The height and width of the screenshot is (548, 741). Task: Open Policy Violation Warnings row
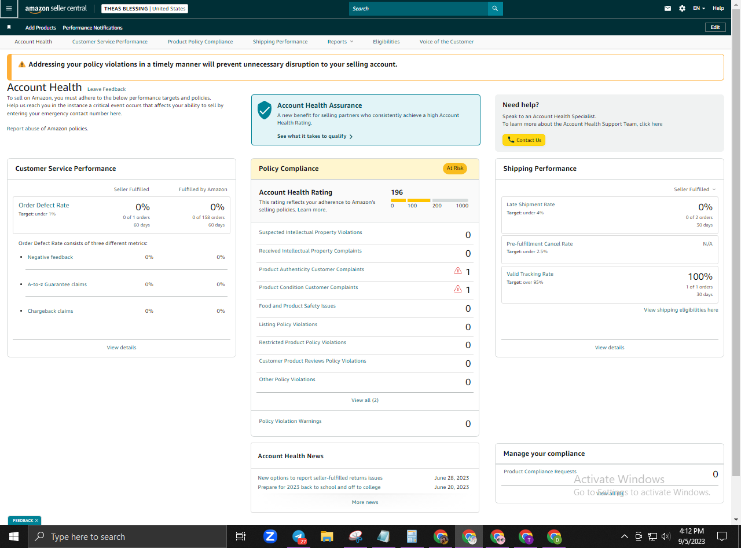pyautogui.click(x=365, y=422)
